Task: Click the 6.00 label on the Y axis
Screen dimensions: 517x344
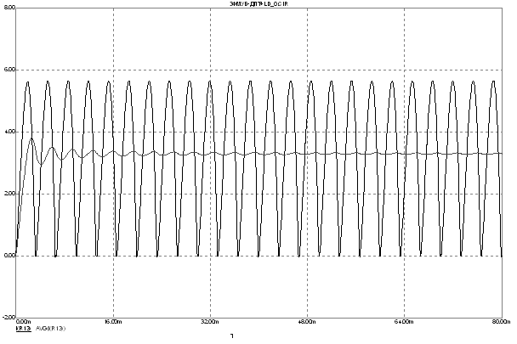Action: coord(8,69)
